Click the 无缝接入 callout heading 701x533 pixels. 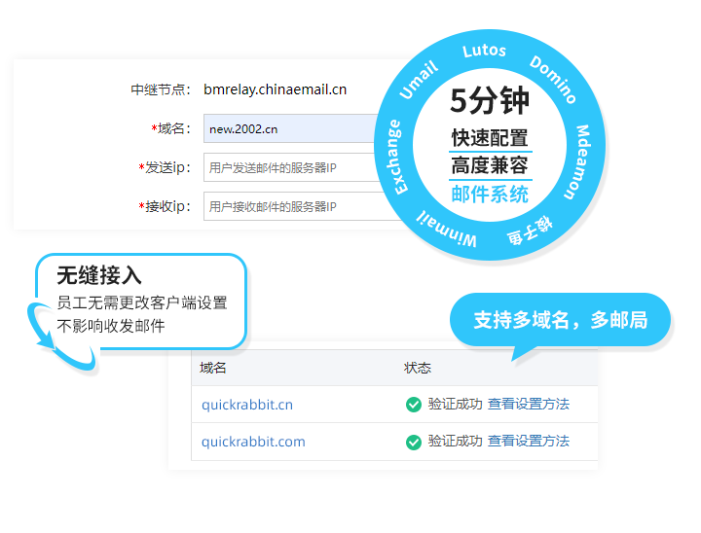tap(99, 276)
